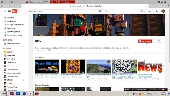This screenshot has width=170, height=96.
Task: Reload the page using the refresh icon
Action: 23,6
